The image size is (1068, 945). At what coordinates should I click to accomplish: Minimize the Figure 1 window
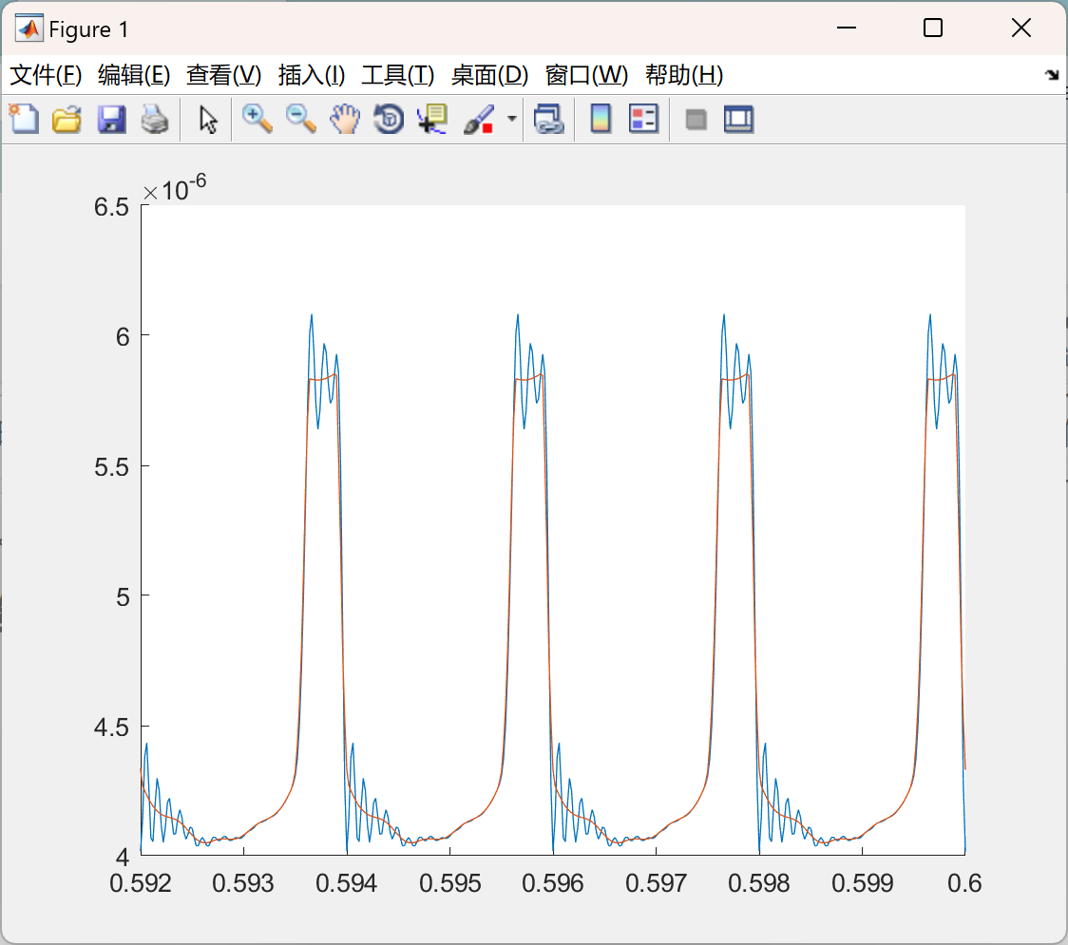[x=846, y=28]
